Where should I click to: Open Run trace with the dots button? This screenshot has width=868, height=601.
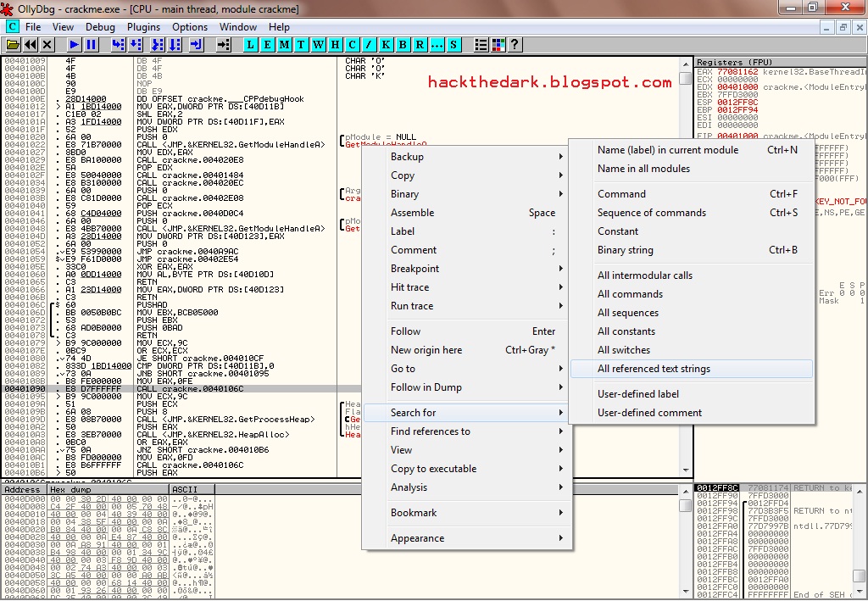(437, 45)
